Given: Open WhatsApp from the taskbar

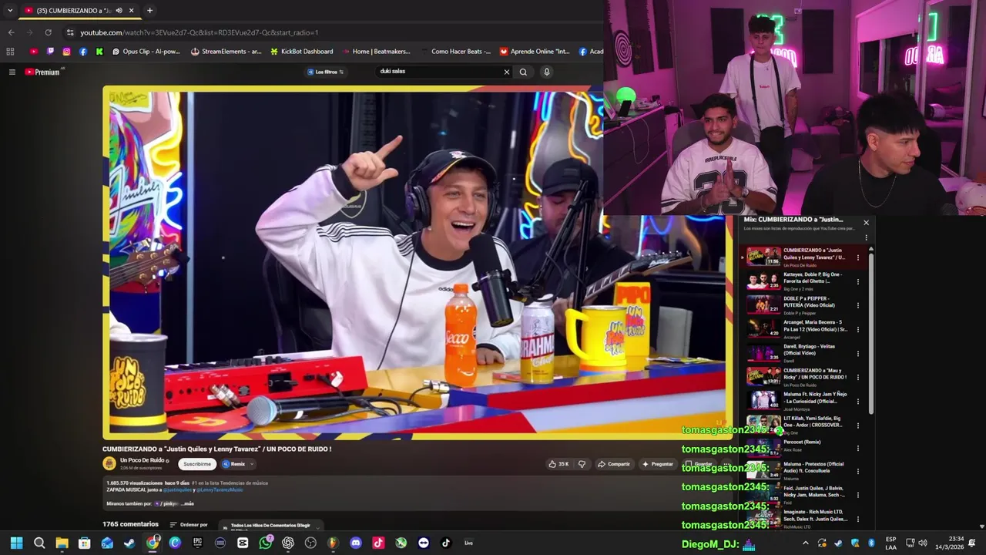Looking at the screenshot, I should tap(265, 543).
